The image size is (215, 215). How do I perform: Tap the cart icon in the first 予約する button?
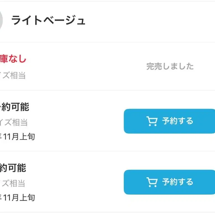coord(152,121)
